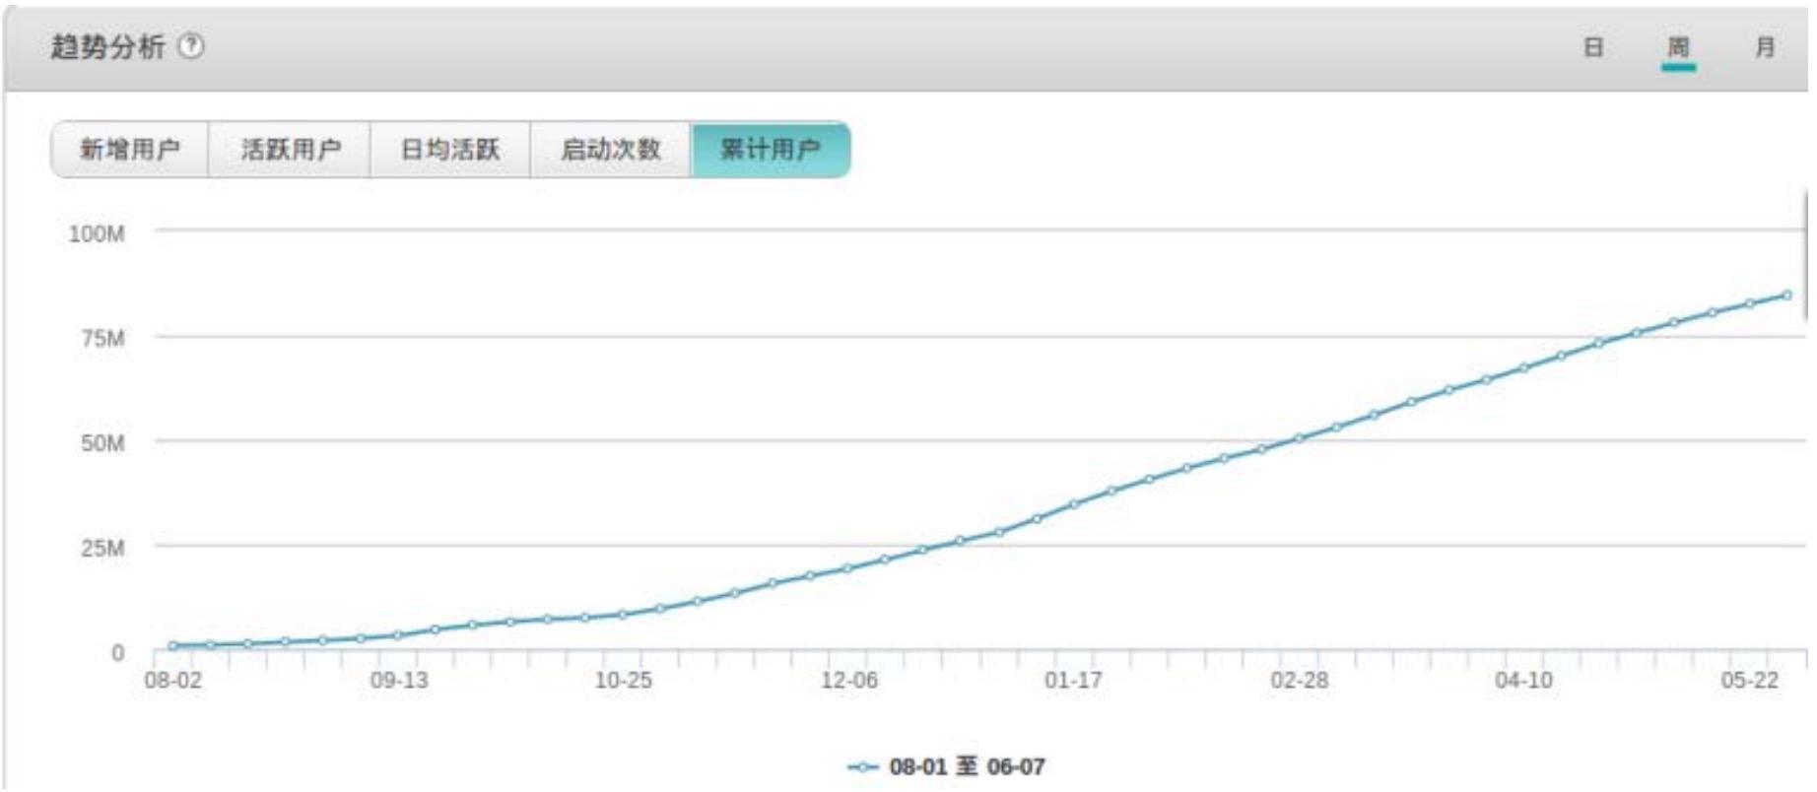Viewport: 1817px width, 792px height.
Task: Switch to the 新增用户 tab
Action: (130, 150)
